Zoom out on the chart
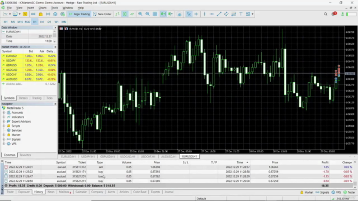The width and height of the screenshot is (358, 201). pos(148,14)
